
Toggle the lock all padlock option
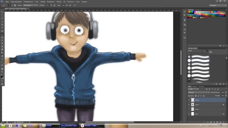click(204, 96)
